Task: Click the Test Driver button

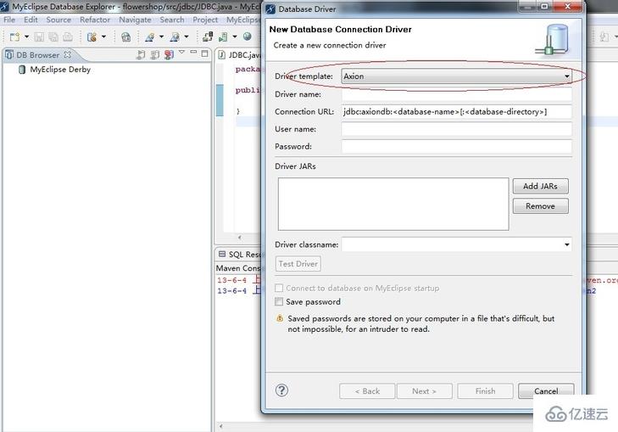Action: [298, 264]
